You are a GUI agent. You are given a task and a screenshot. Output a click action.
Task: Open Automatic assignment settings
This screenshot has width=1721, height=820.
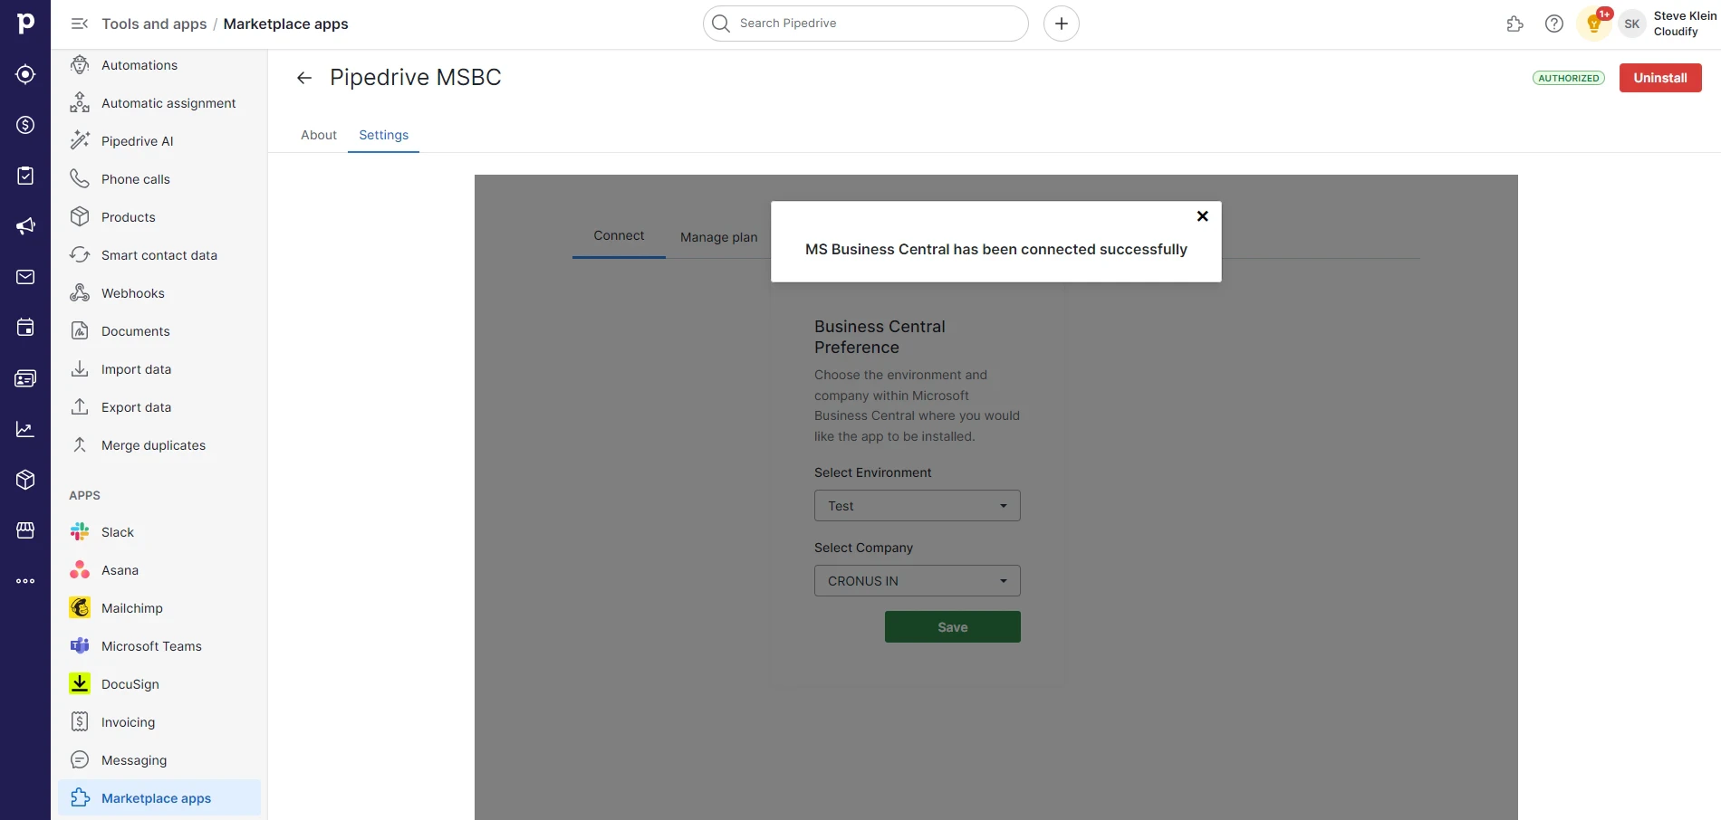[x=159, y=103]
